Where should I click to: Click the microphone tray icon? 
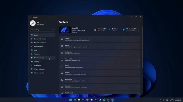tap(164, 100)
